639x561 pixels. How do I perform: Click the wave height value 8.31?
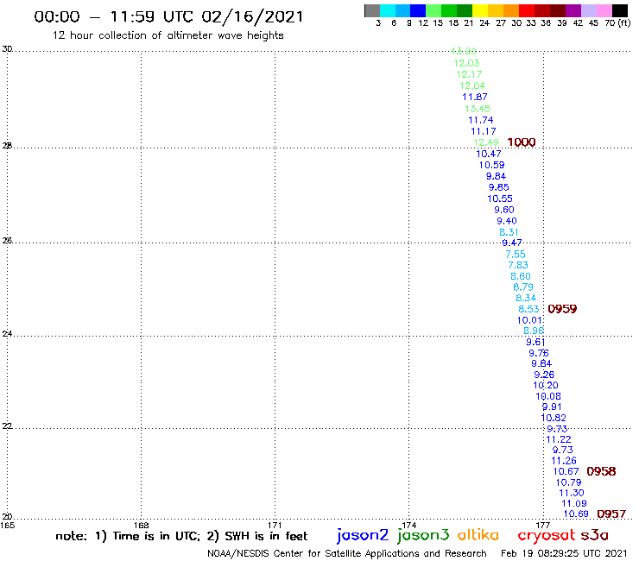click(x=509, y=232)
